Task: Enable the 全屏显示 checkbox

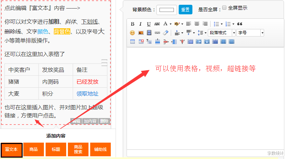Action: [x=224, y=8]
